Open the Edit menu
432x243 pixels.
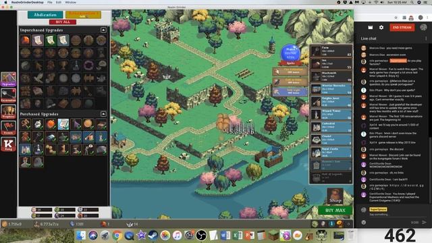[x=59, y=2]
